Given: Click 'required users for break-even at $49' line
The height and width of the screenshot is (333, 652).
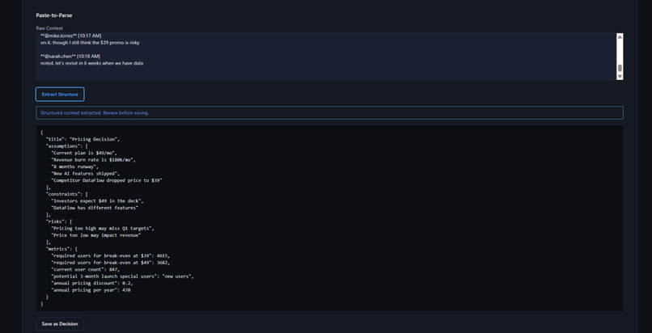Looking at the screenshot, I should point(111,263).
